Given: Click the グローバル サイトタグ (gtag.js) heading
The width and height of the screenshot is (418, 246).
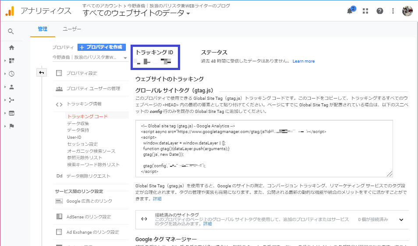Looking at the screenshot, I should (x=174, y=90).
